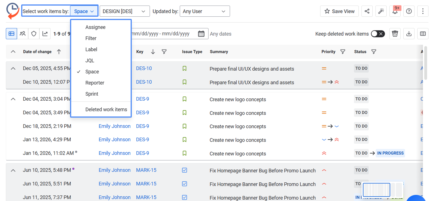Click the restore deleted items trash icon
This screenshot has height=201, width=431.
[x=395, y=34]
